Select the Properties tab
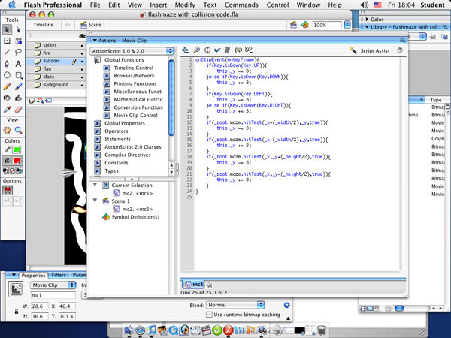The height and width of the screenshot is (338, 451). coord(33,275)
